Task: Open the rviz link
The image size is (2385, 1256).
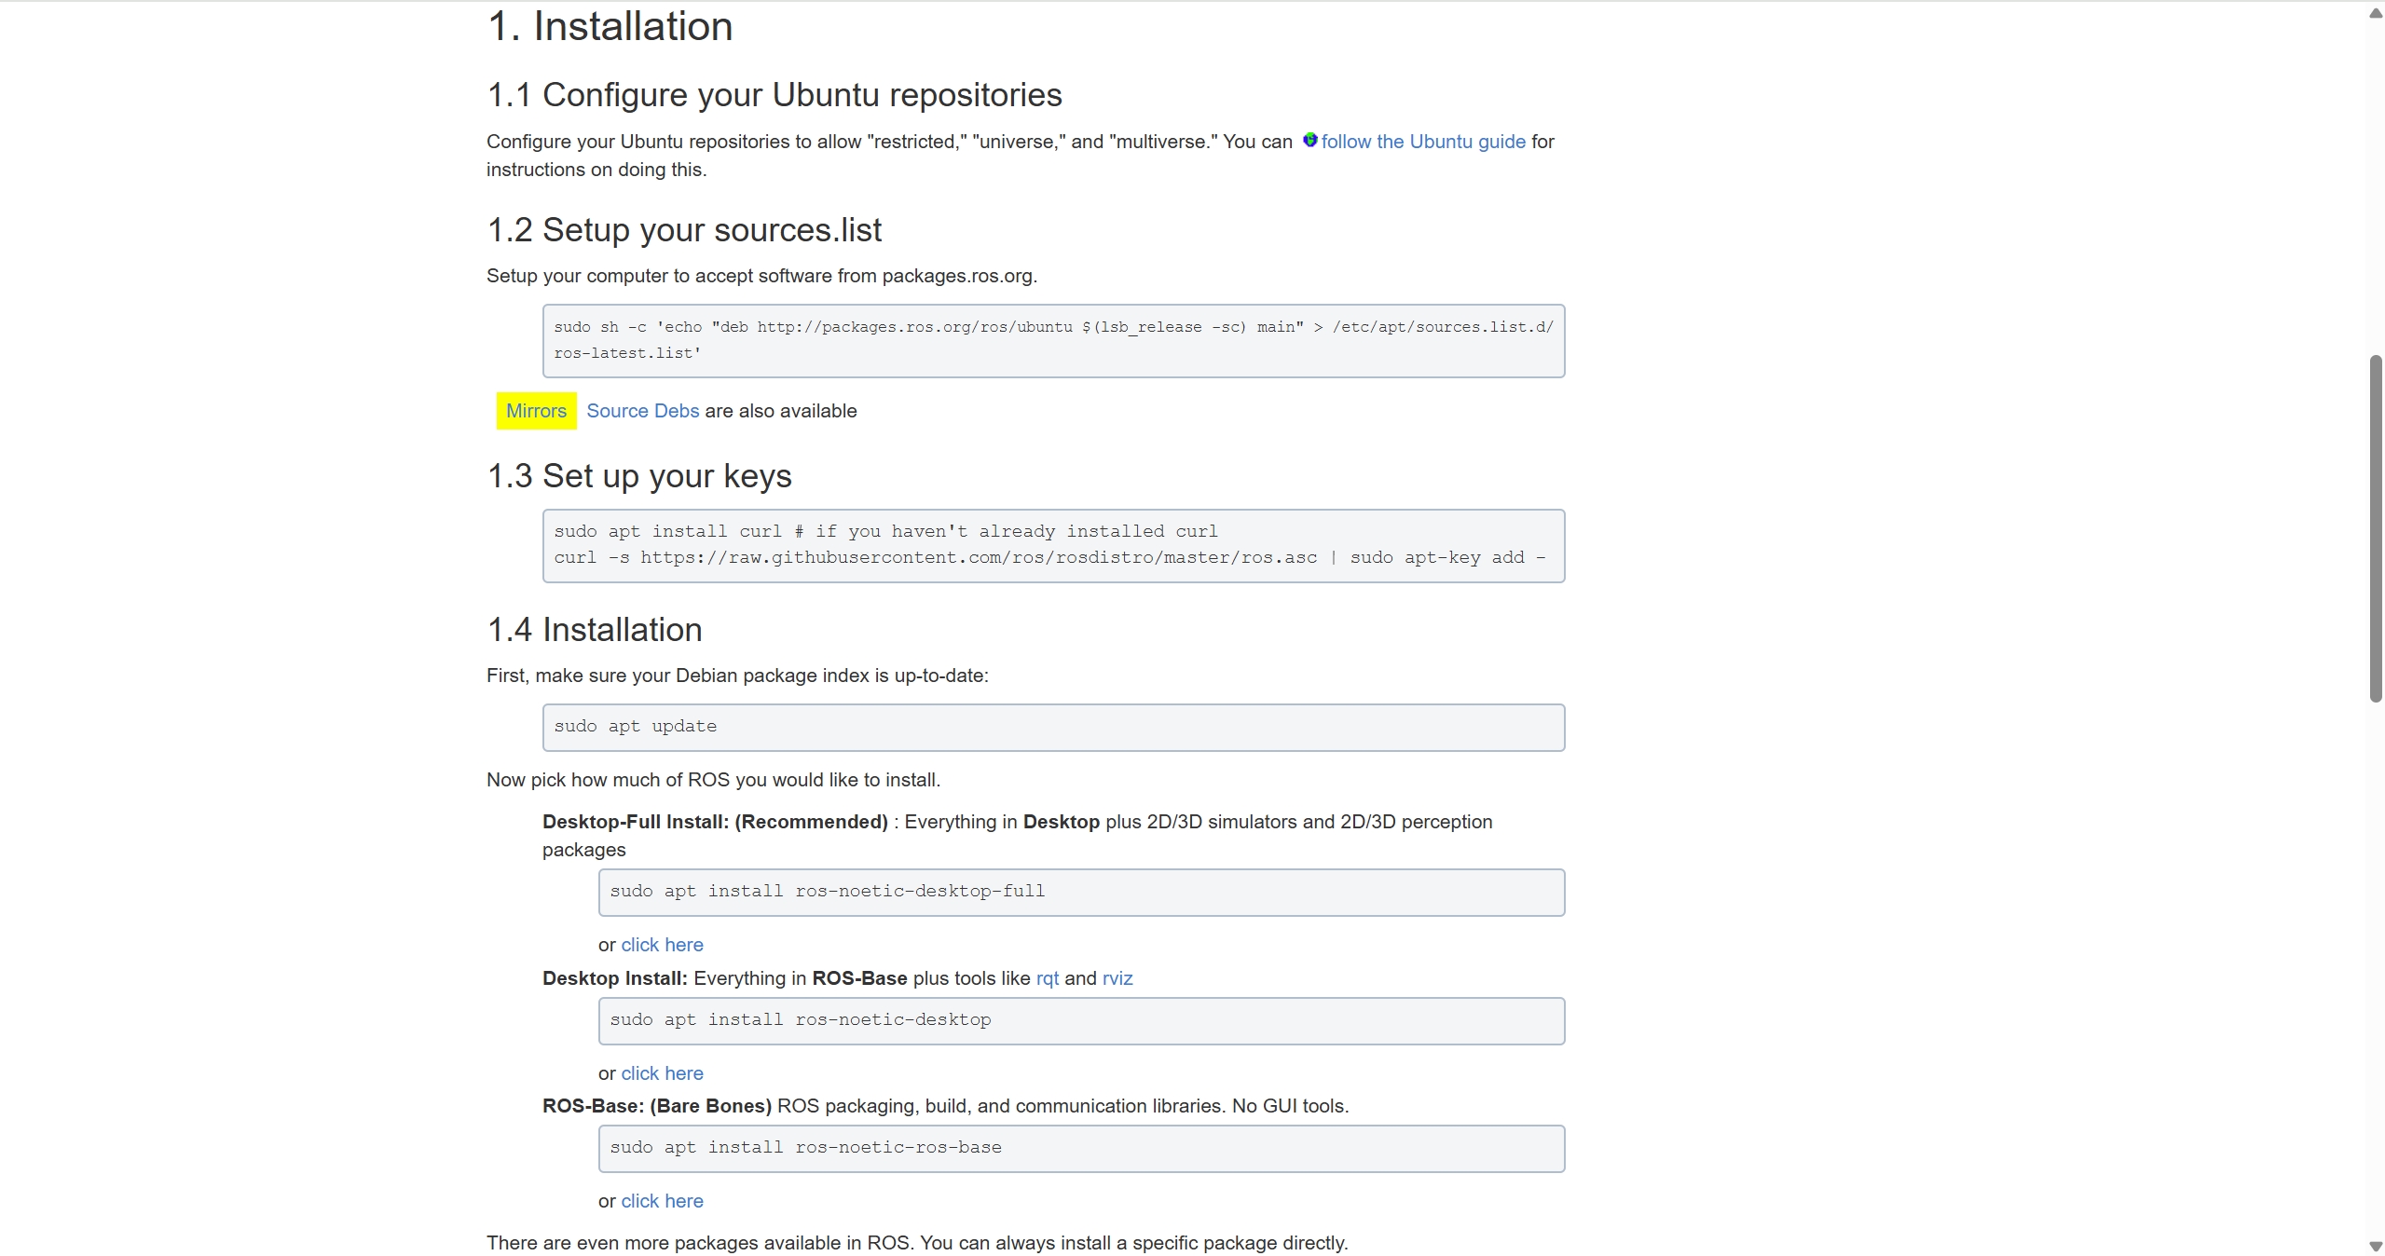Action: coord(1117,978)
